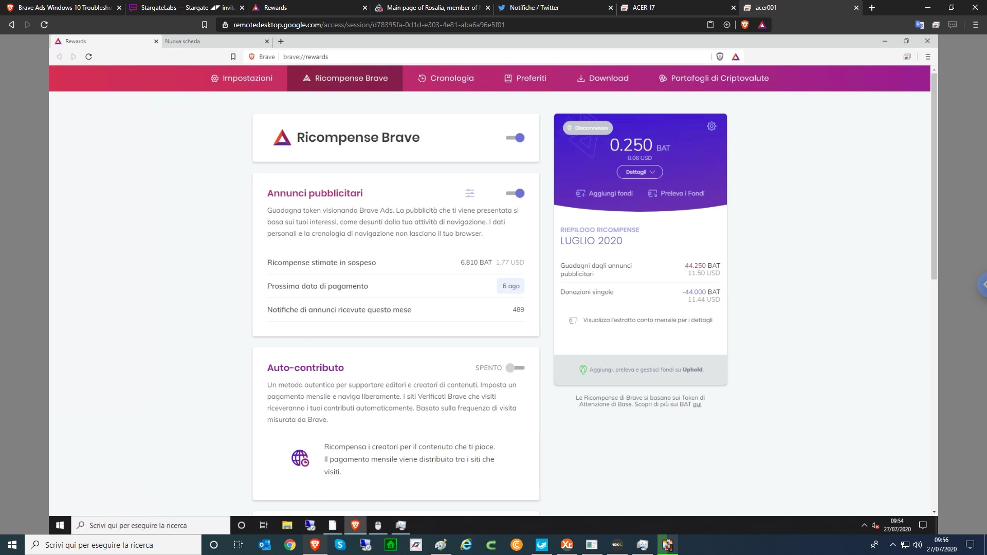Expand the Dettagli dropdown in the wallet
The width and height of the screenshot is (987, 555).
point(639,172)
